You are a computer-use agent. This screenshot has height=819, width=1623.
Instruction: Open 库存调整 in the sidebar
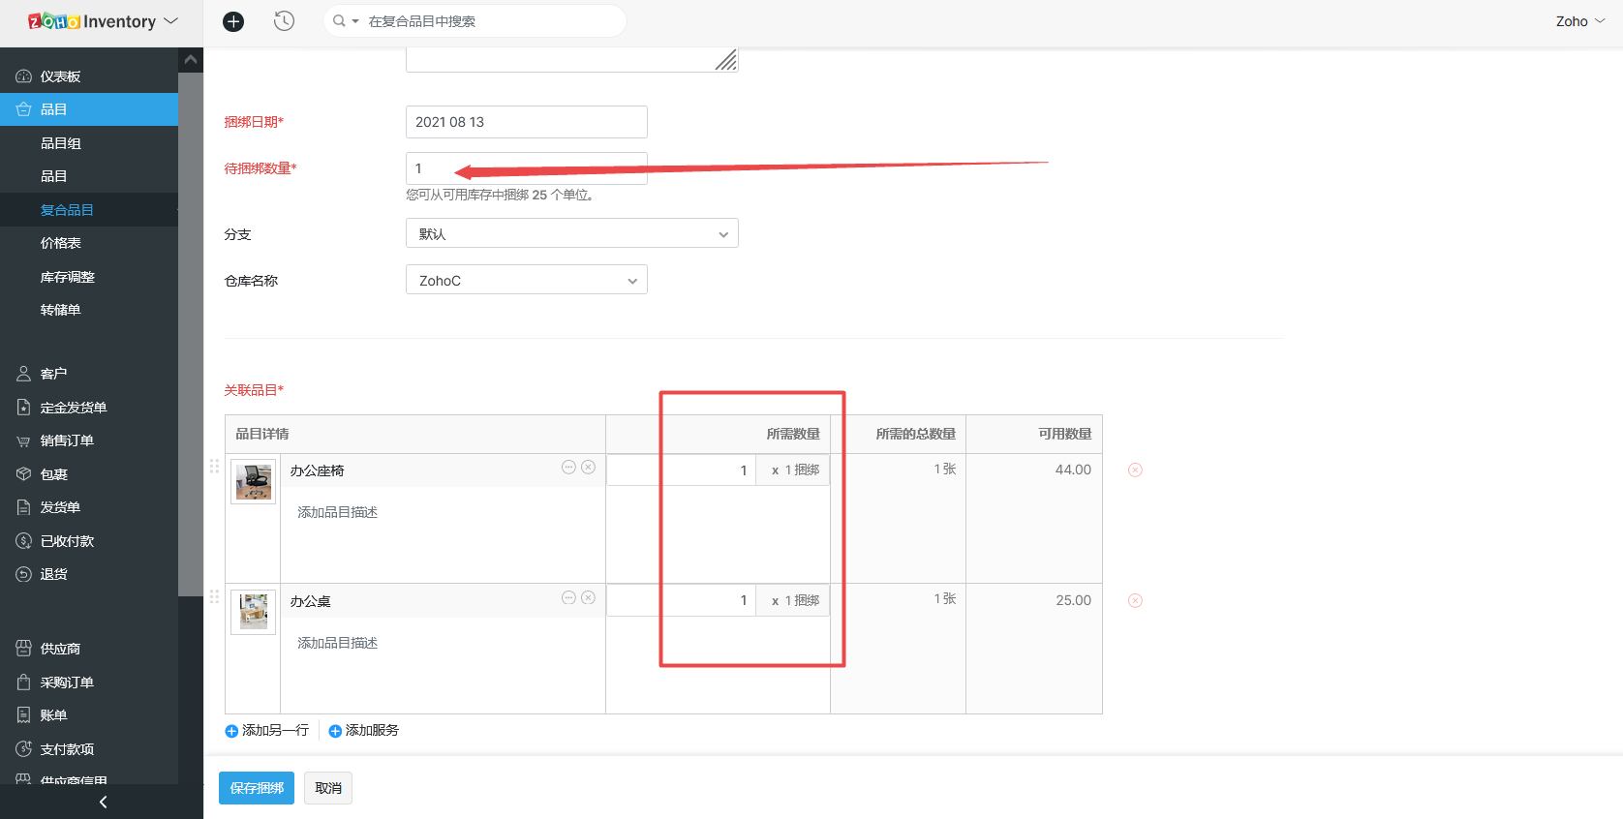pyautogui.click(x=67, y=277)
